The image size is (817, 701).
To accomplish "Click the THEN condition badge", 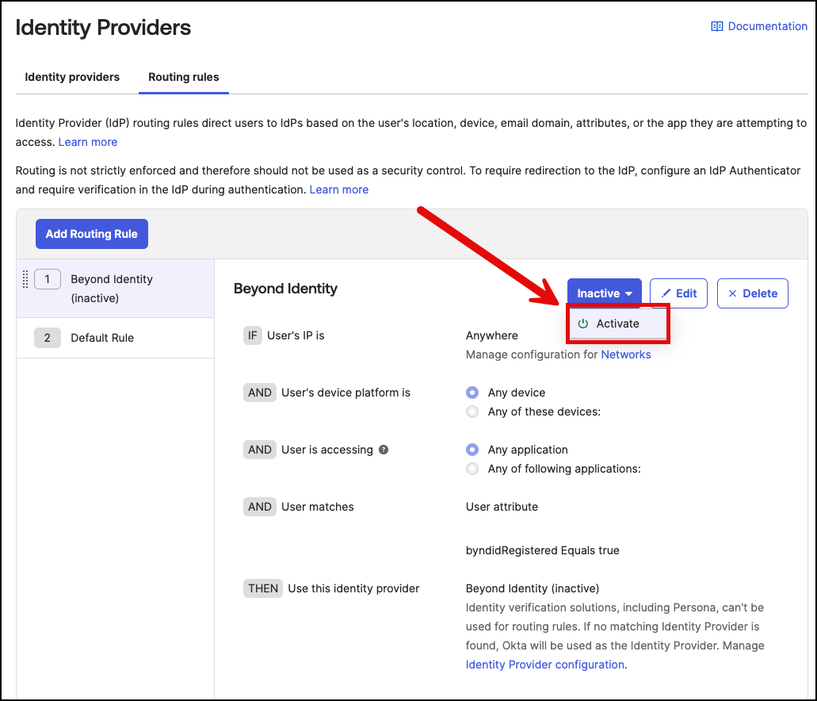I will click(x=262, y=588).
